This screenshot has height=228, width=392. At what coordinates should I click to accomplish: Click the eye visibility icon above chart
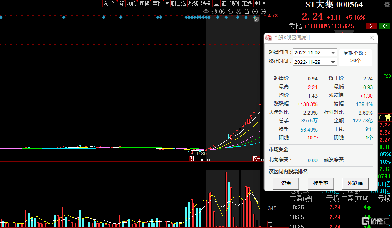206,11
